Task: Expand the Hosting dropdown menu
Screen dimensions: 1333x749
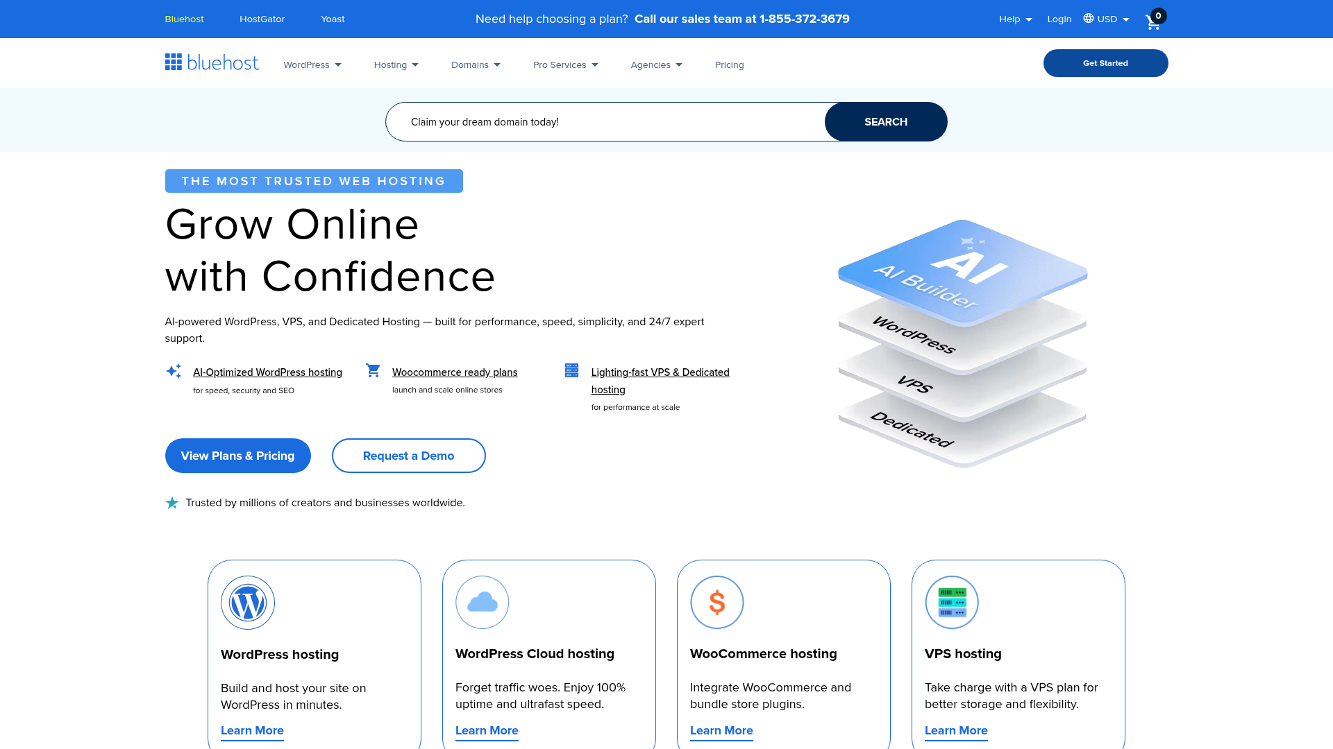Action: pos(396,64)
